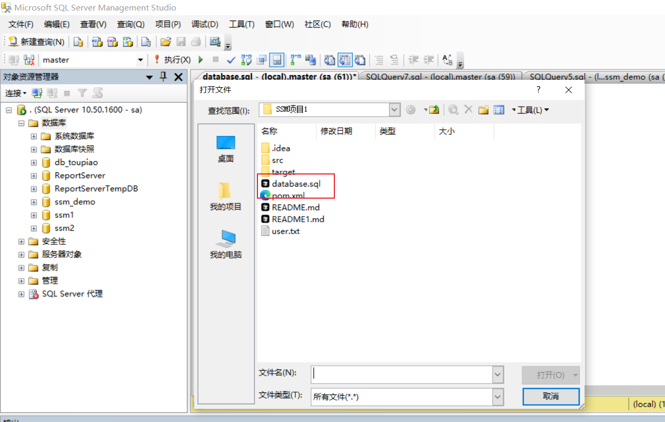
Task: Toggle the Object Explorer auto-hide pin
Action: click(163, 77)
